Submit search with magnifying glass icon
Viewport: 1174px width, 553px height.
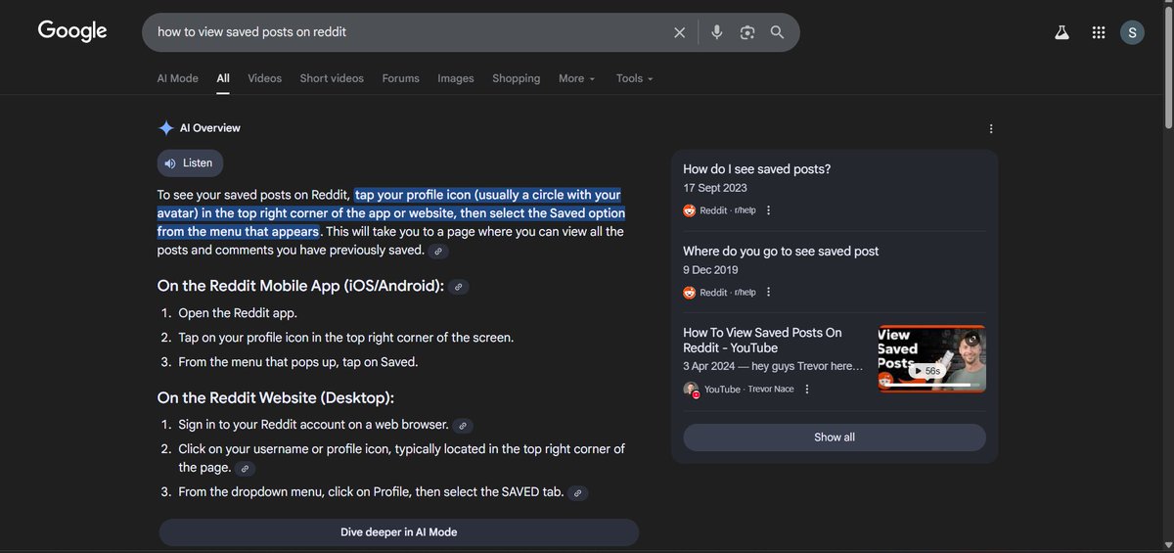click(778, 32)
